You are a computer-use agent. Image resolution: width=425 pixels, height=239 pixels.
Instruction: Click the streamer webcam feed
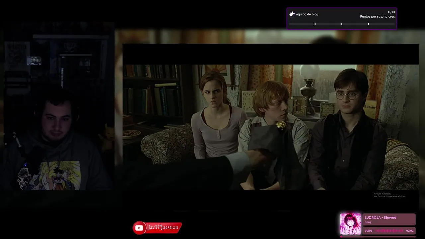point(59,106)
